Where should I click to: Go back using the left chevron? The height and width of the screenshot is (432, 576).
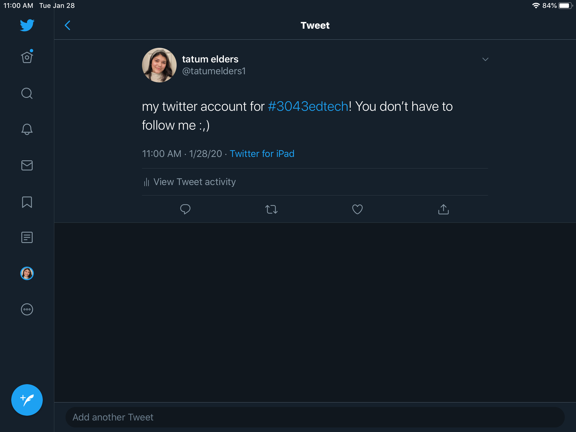[x=67, y=25]
